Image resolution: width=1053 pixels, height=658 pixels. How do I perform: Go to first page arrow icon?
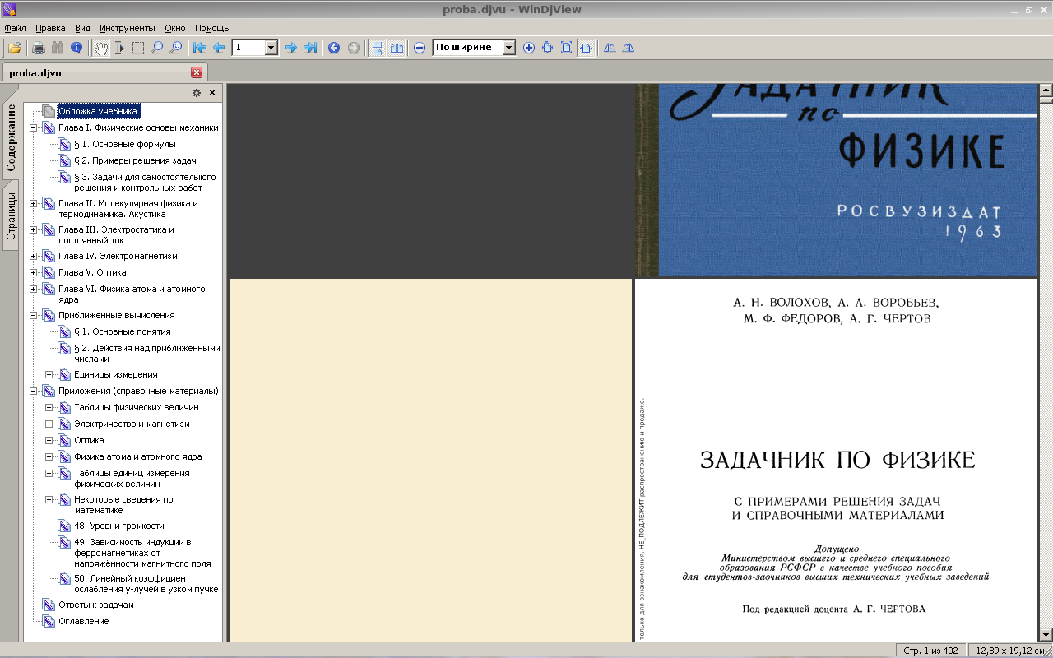pyautogui.click(x=199, y=48)
